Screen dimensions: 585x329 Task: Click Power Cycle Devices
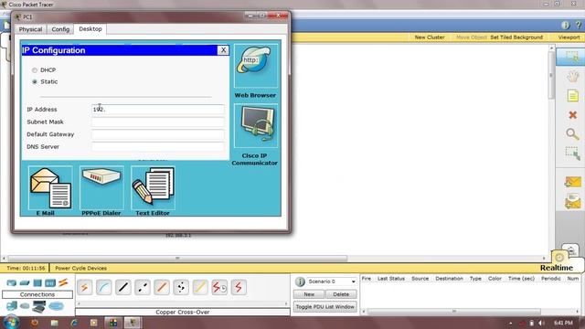click(x=81, y=268)
